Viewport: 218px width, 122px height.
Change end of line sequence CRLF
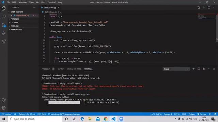point(184,114)
